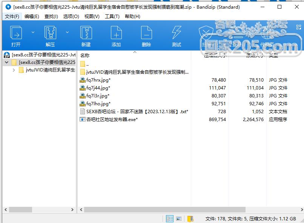Open the 工具(T) menu

(x=112, y=17)
